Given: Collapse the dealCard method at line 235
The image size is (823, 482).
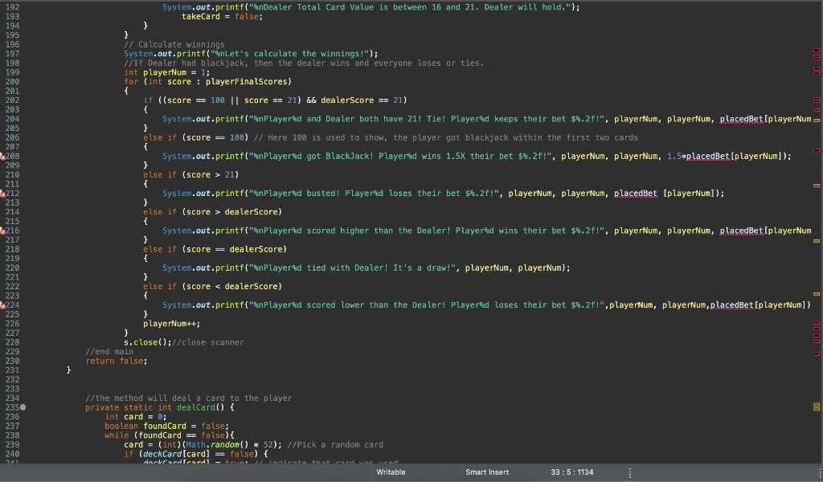Looking at the screenshot, I should pyautogui.click(x=23, y=407).
